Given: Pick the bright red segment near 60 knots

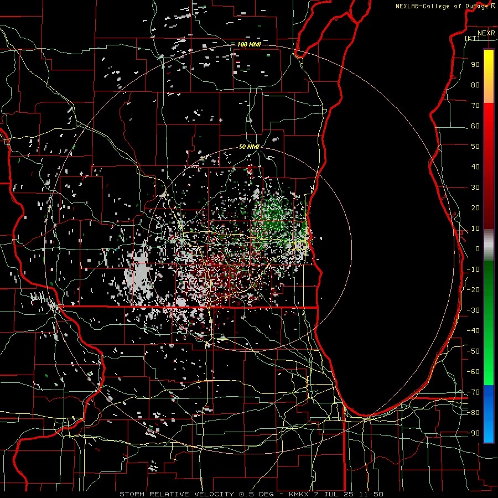Looking at the screenshot, I should [489, 122].
